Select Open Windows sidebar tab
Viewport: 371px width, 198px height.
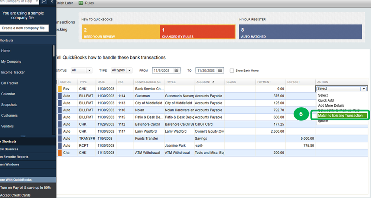[28, 164]
